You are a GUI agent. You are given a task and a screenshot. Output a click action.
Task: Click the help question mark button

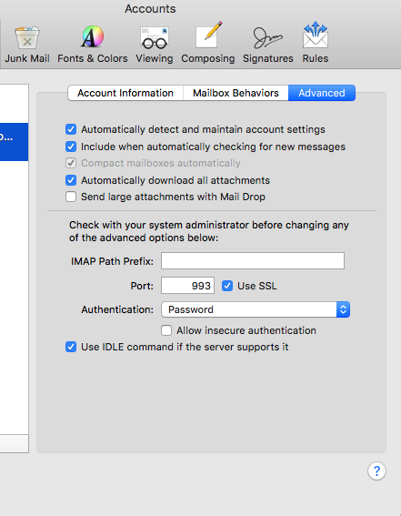pyautogui.click(x=376, y=470)
